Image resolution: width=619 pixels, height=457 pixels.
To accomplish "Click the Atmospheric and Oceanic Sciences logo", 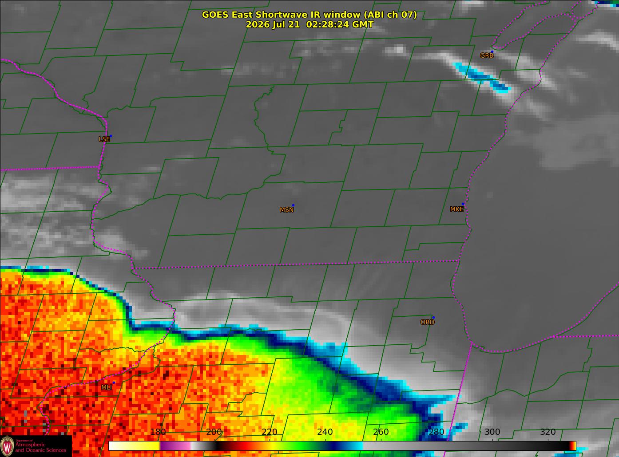I will [36, 446].
